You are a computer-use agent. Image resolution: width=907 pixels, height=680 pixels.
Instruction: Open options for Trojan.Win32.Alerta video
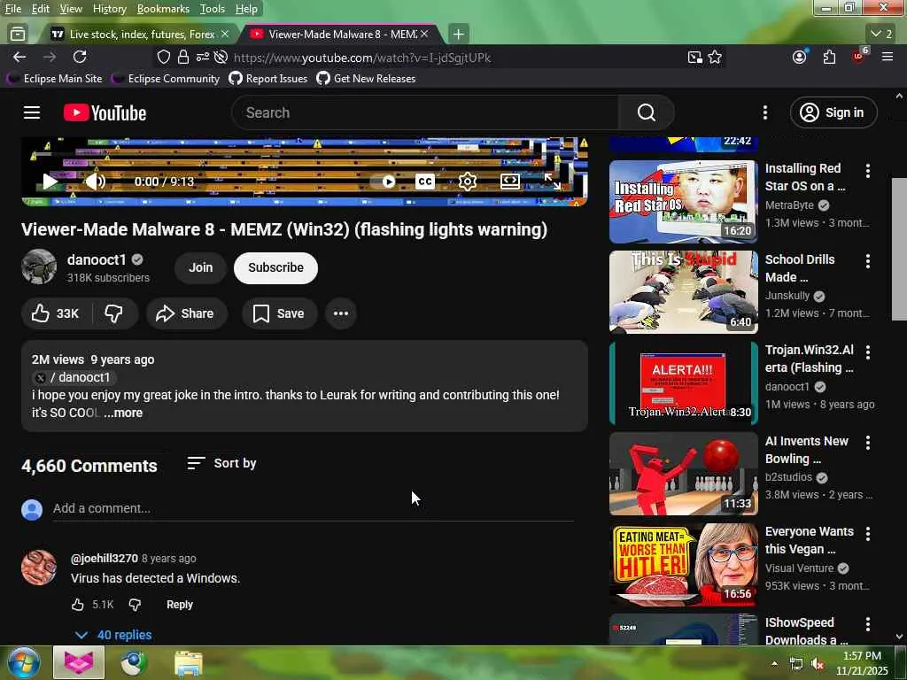(868, 352)
